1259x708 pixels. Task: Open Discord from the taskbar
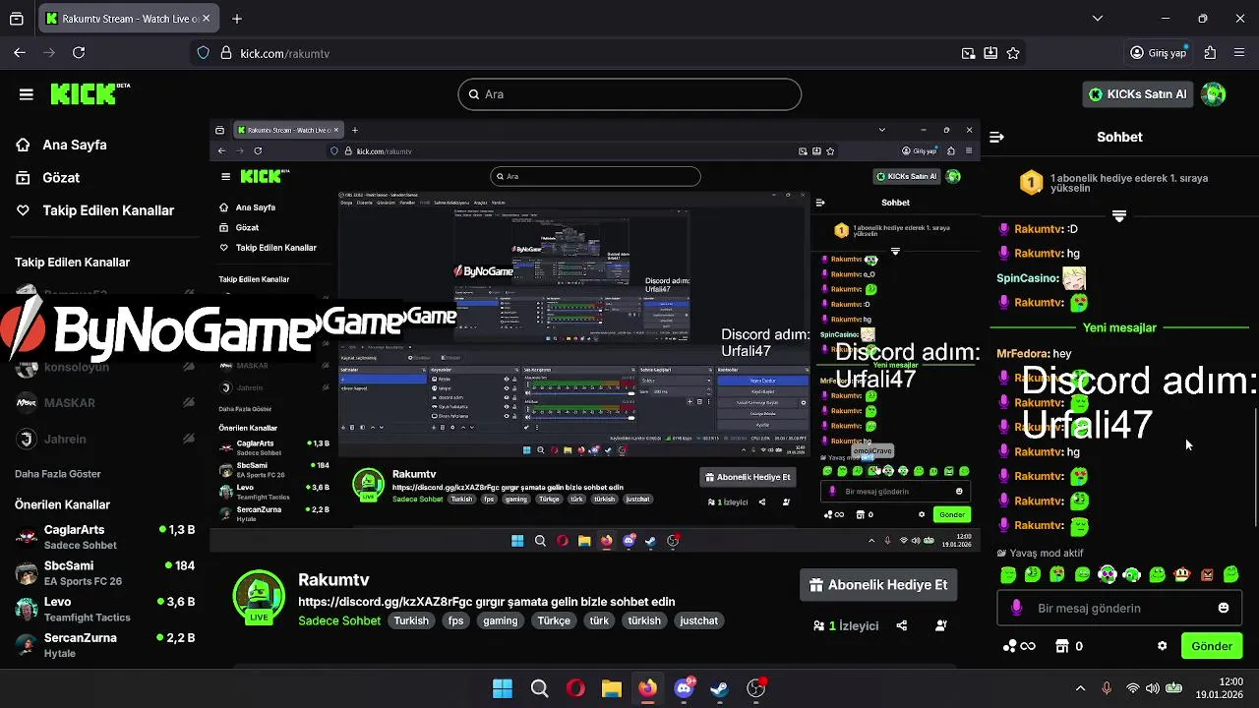click(x=684, y=688)
